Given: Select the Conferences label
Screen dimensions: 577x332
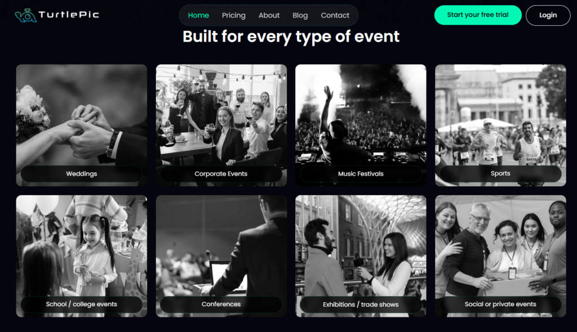Looking at the screenshot, I should point(221,304).
